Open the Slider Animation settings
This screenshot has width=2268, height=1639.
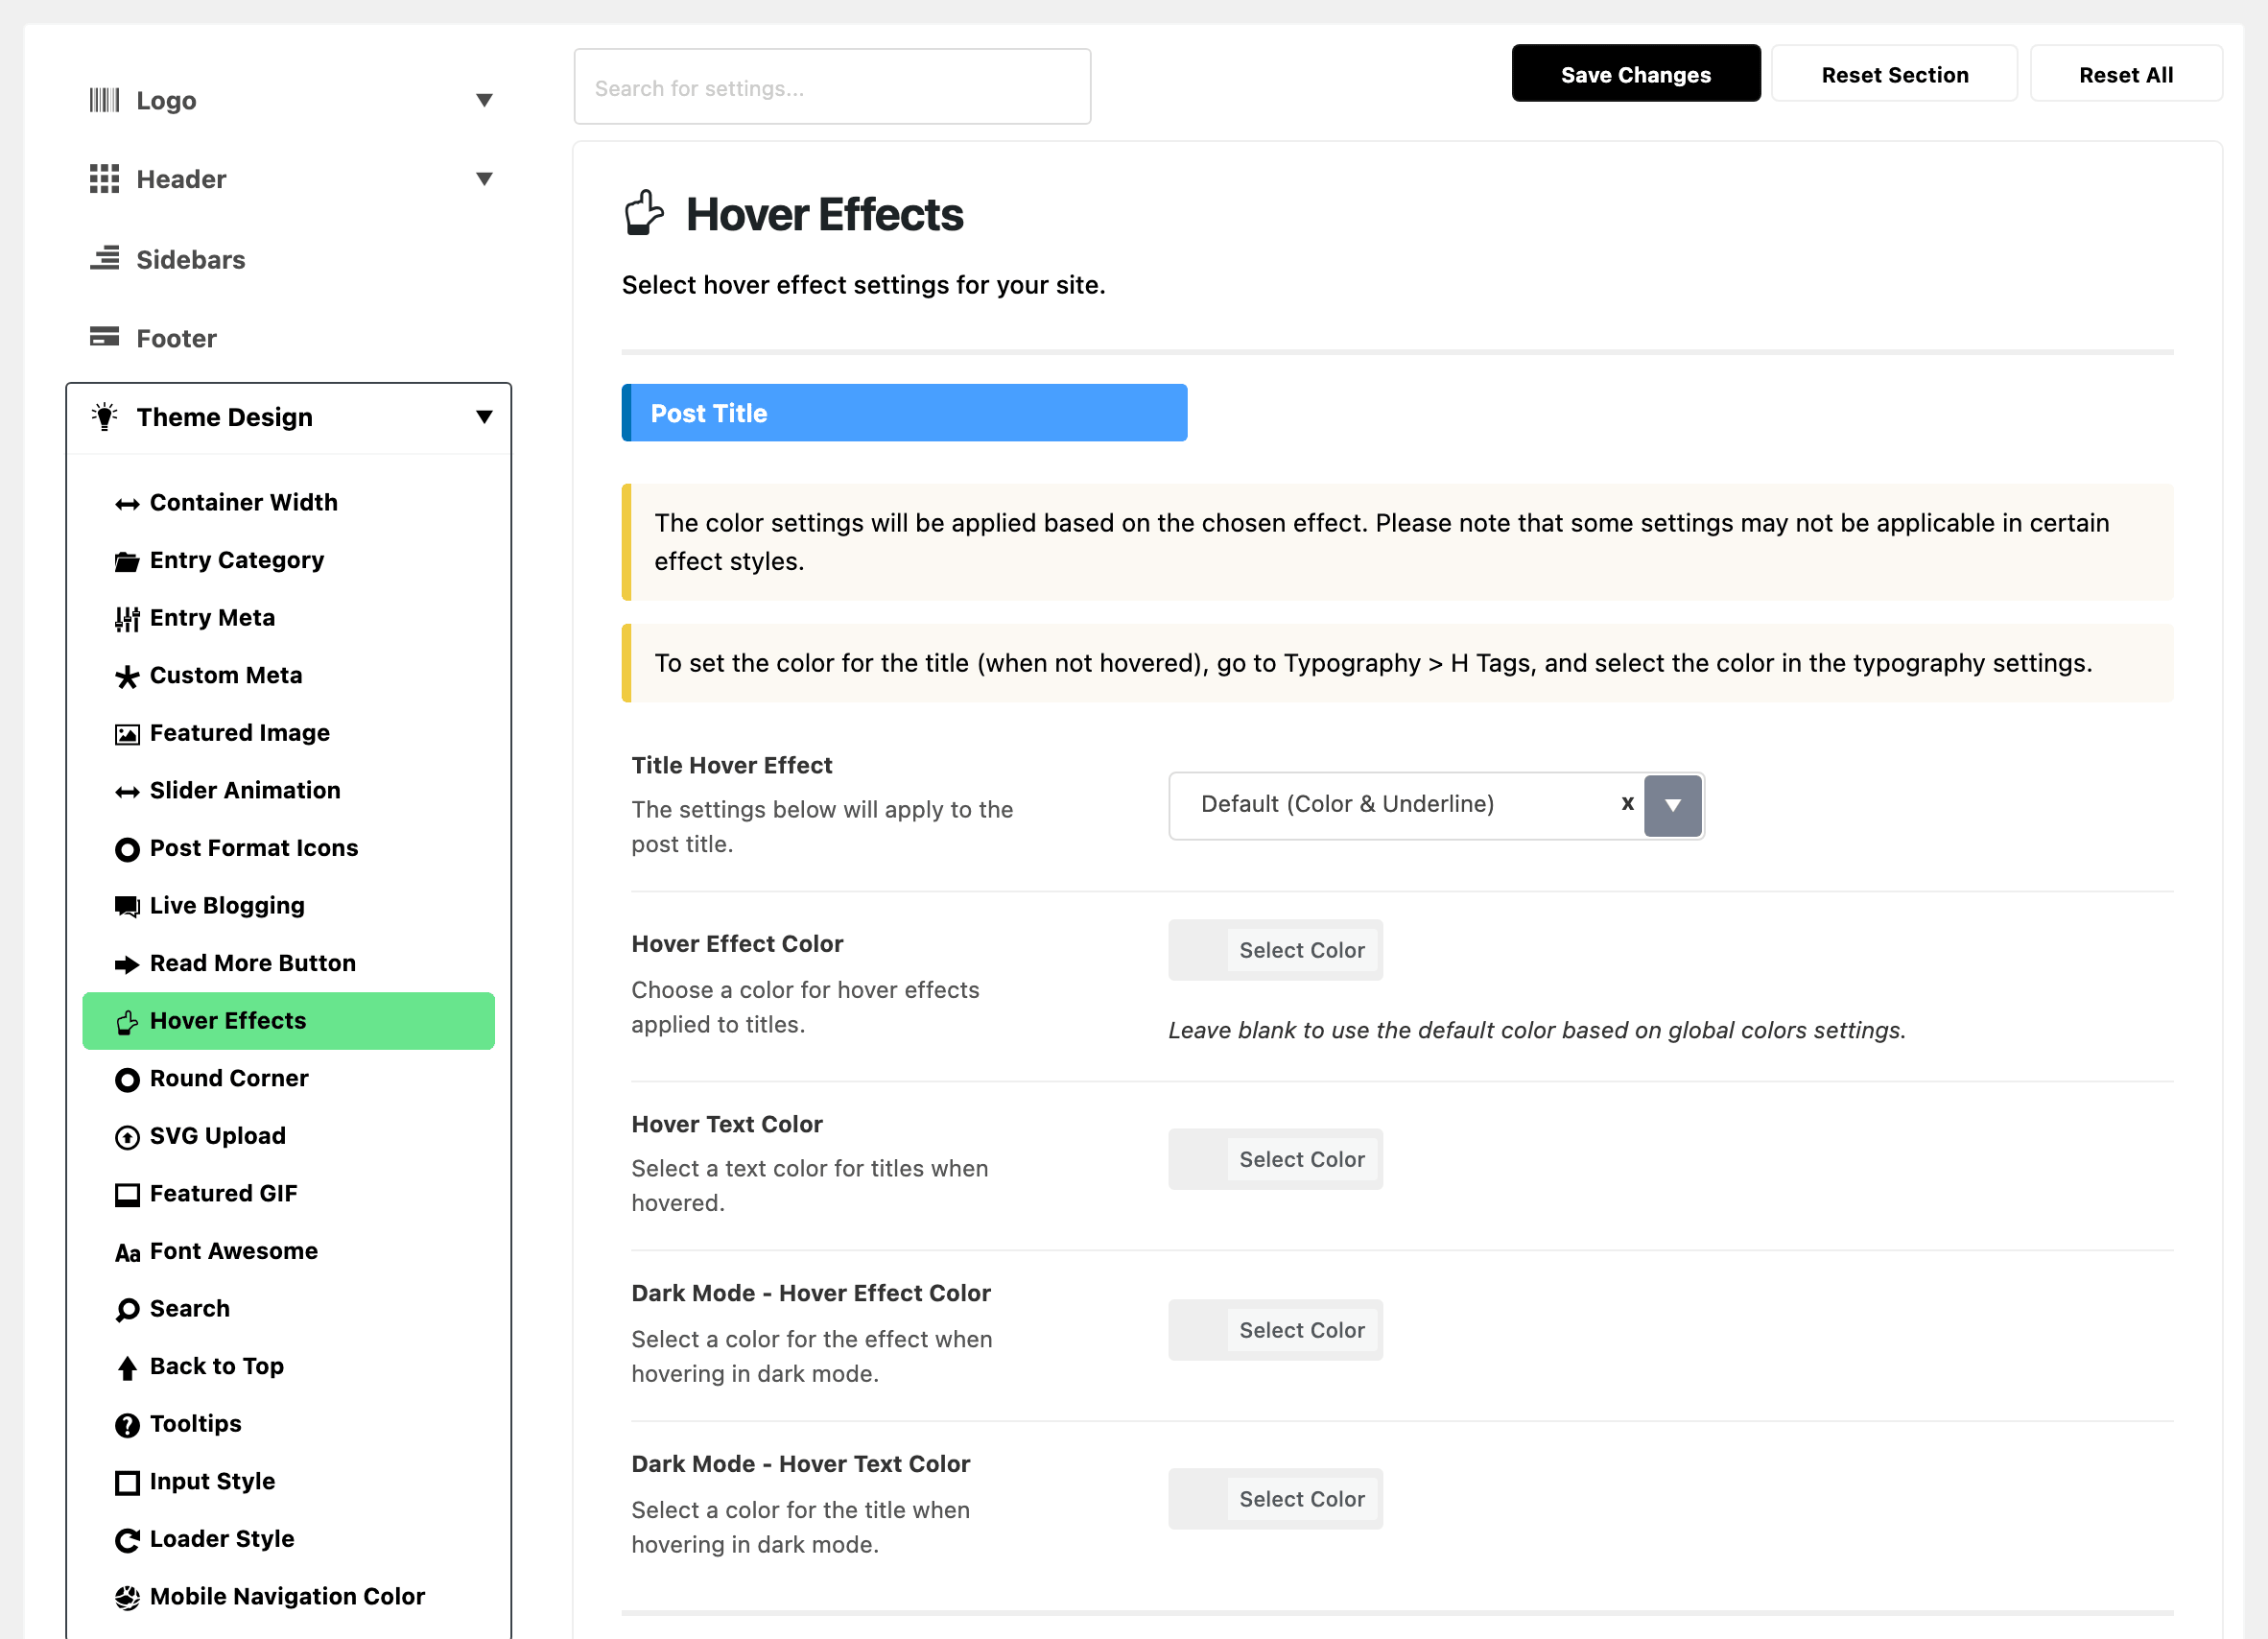click(x=288, y=790)
